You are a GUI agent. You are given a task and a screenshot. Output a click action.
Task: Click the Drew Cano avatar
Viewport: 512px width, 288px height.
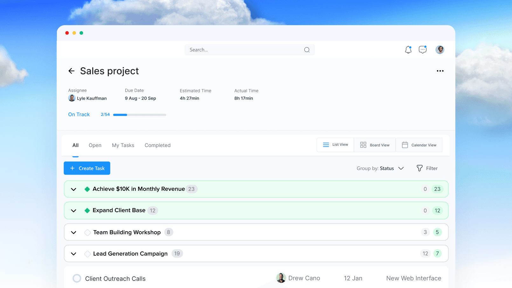click(281, 278)
